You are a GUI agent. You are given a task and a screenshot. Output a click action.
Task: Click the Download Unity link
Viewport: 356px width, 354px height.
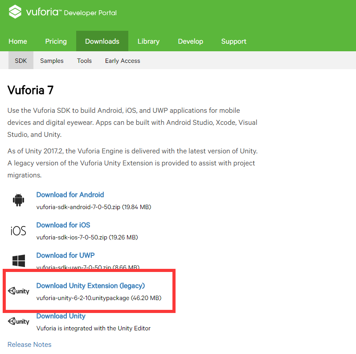coord(61,316)
